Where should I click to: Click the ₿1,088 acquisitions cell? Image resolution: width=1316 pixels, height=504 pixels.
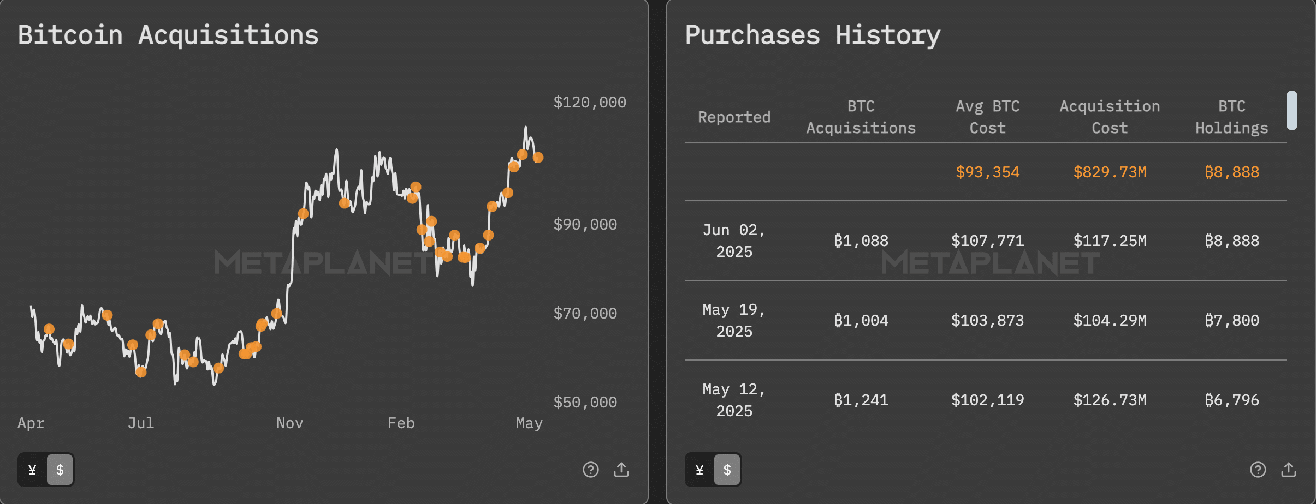coord(861,241)
